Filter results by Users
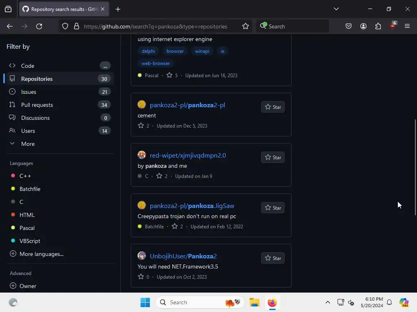Screen dimensions: 417x312 tap(59, 131)
